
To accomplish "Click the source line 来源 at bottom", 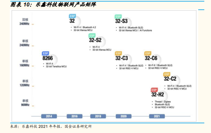I will point(51,127).
